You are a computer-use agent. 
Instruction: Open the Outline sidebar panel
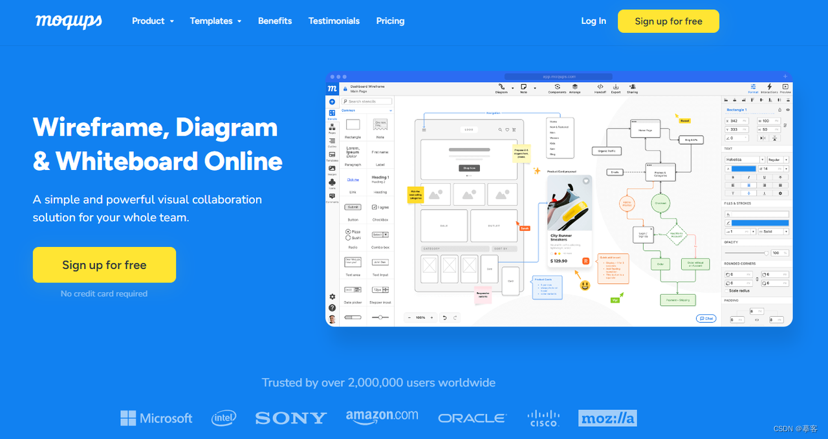tap(332, 142)
